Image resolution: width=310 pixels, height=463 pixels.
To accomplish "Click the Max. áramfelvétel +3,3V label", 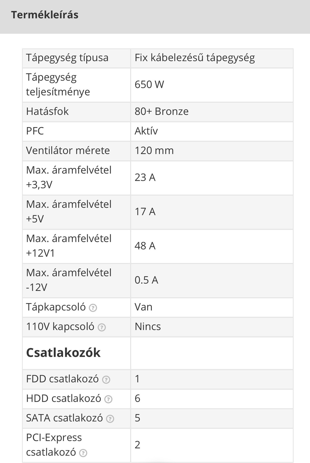I will 69,177.
